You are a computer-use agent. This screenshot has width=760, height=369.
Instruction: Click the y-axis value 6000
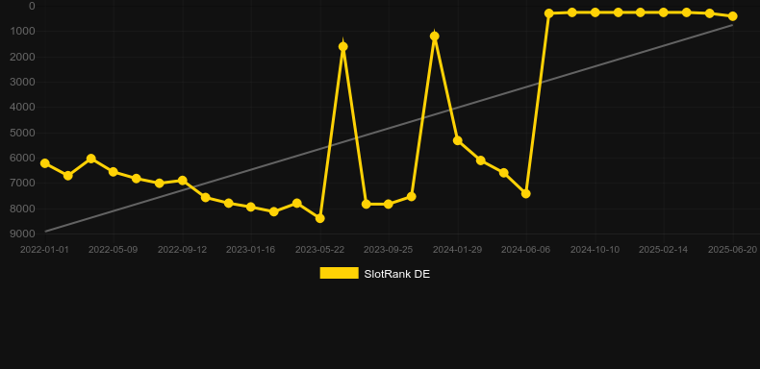click(x=23, y=158)
